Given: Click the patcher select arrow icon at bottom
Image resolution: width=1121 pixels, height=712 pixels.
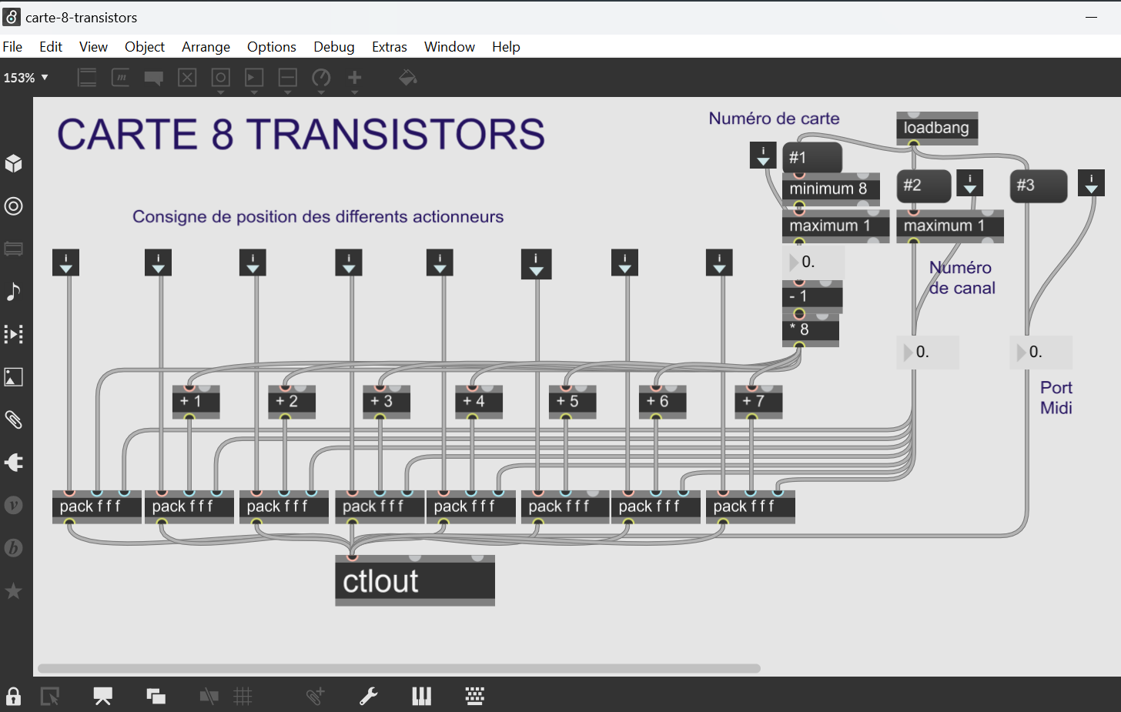Looking at the screenshot, I should (50, 697).
